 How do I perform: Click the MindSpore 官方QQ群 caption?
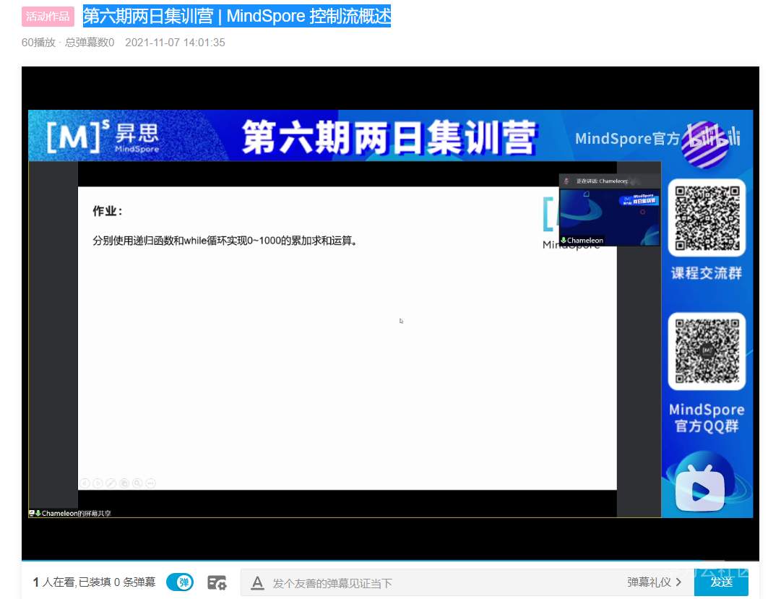click(x=707, y=418)
